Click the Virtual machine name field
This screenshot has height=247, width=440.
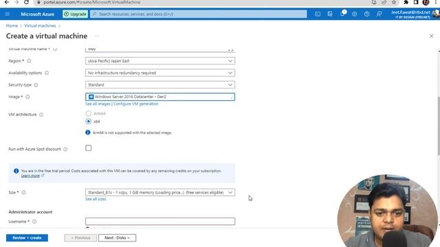[160, 49]
